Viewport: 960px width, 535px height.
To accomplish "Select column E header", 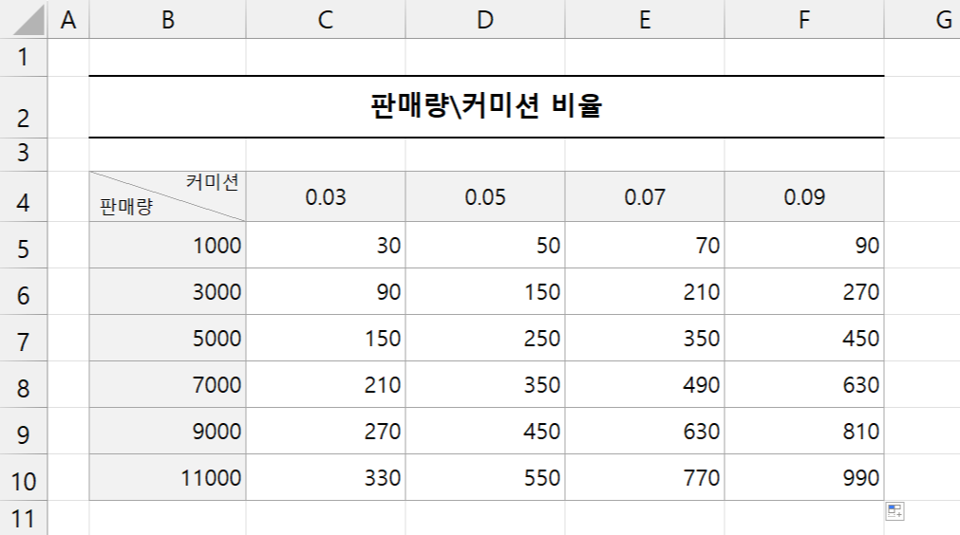I will click(645, 19).
